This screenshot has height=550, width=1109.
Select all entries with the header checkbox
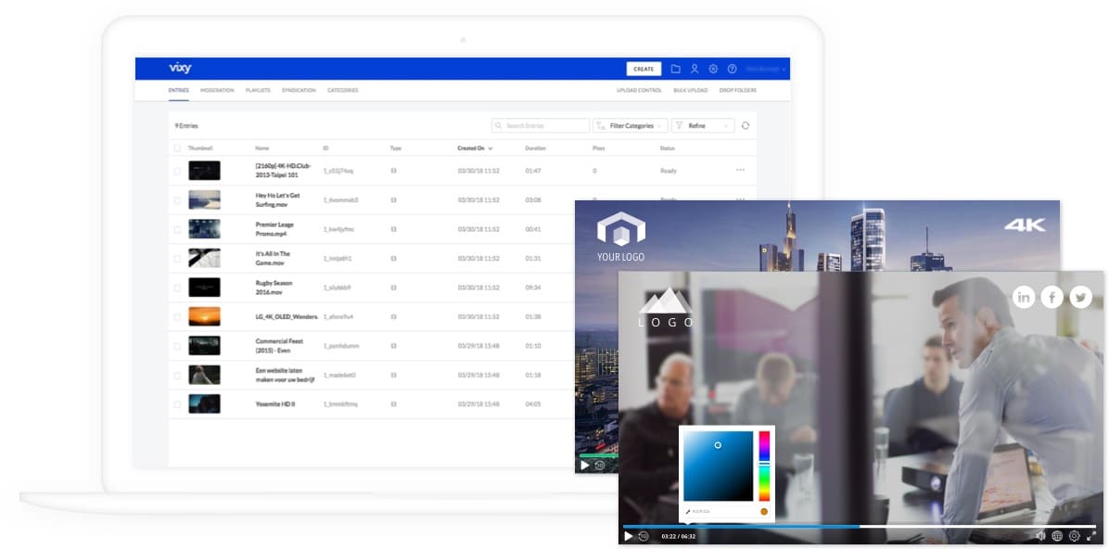177,147
